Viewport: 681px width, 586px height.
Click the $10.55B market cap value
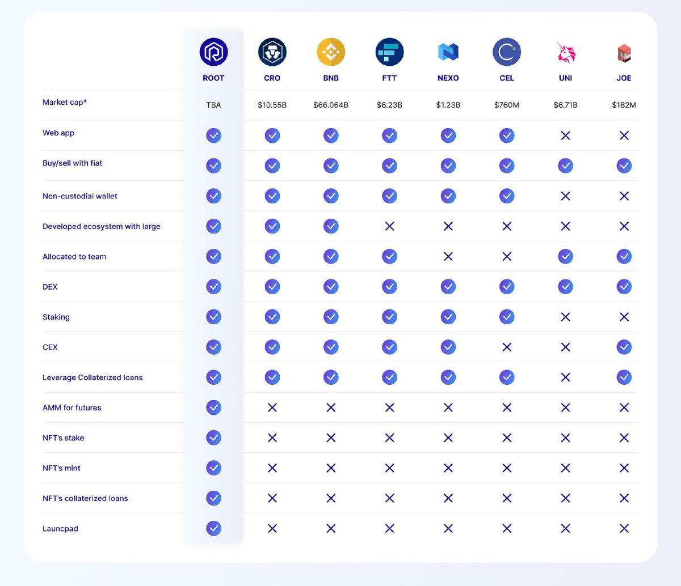[x=272, y=105]
